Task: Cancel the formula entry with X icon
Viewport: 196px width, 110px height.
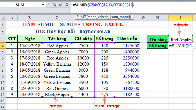Action: 55,5
